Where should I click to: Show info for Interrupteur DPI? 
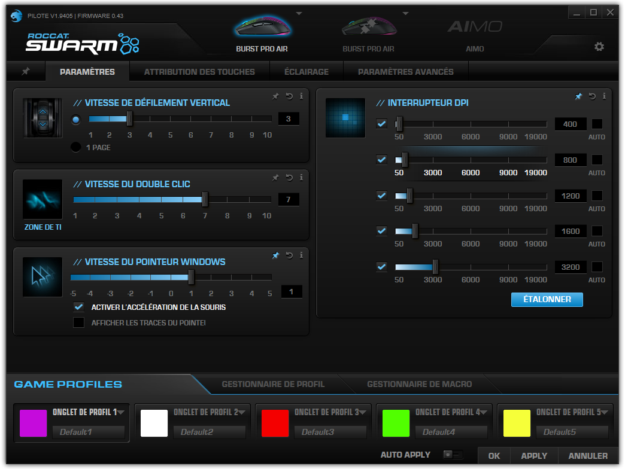click(x=604, y=96)
